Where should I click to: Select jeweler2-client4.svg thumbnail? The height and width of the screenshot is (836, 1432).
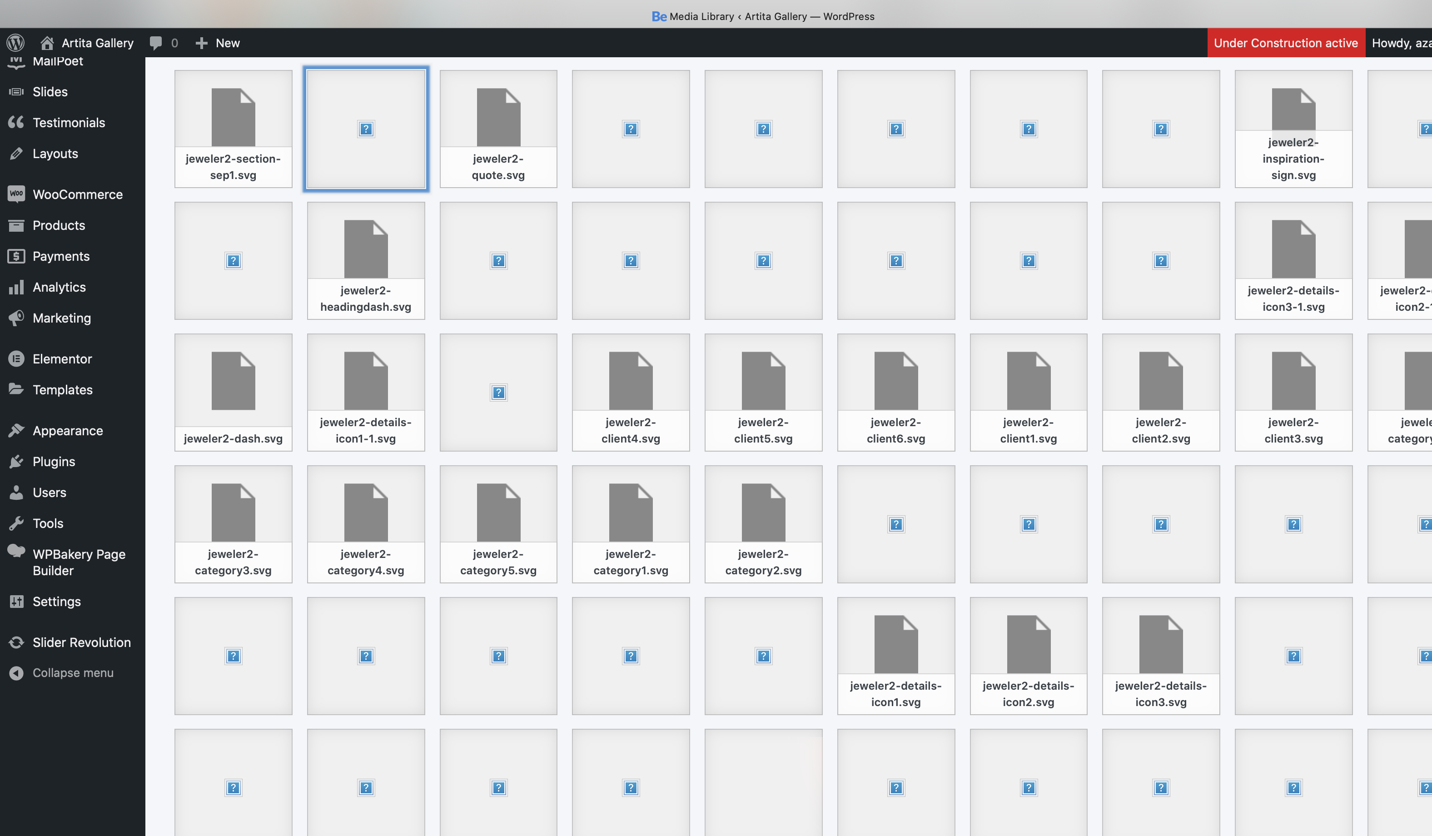631,392
